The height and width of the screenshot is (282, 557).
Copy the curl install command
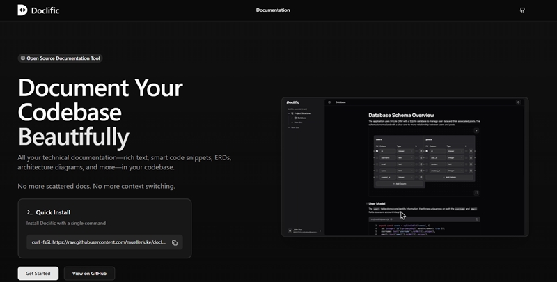[x=175, y=242]
